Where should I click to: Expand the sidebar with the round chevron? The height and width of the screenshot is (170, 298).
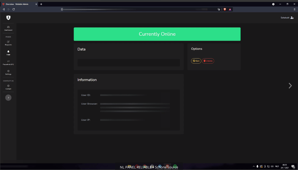coord(8,98)
